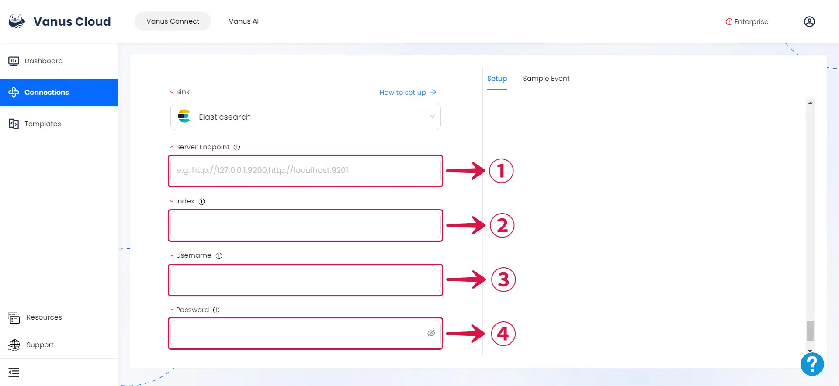Collapse the sidebar menu
This screenshot has height=386, width=839.
tap(14, 372)
